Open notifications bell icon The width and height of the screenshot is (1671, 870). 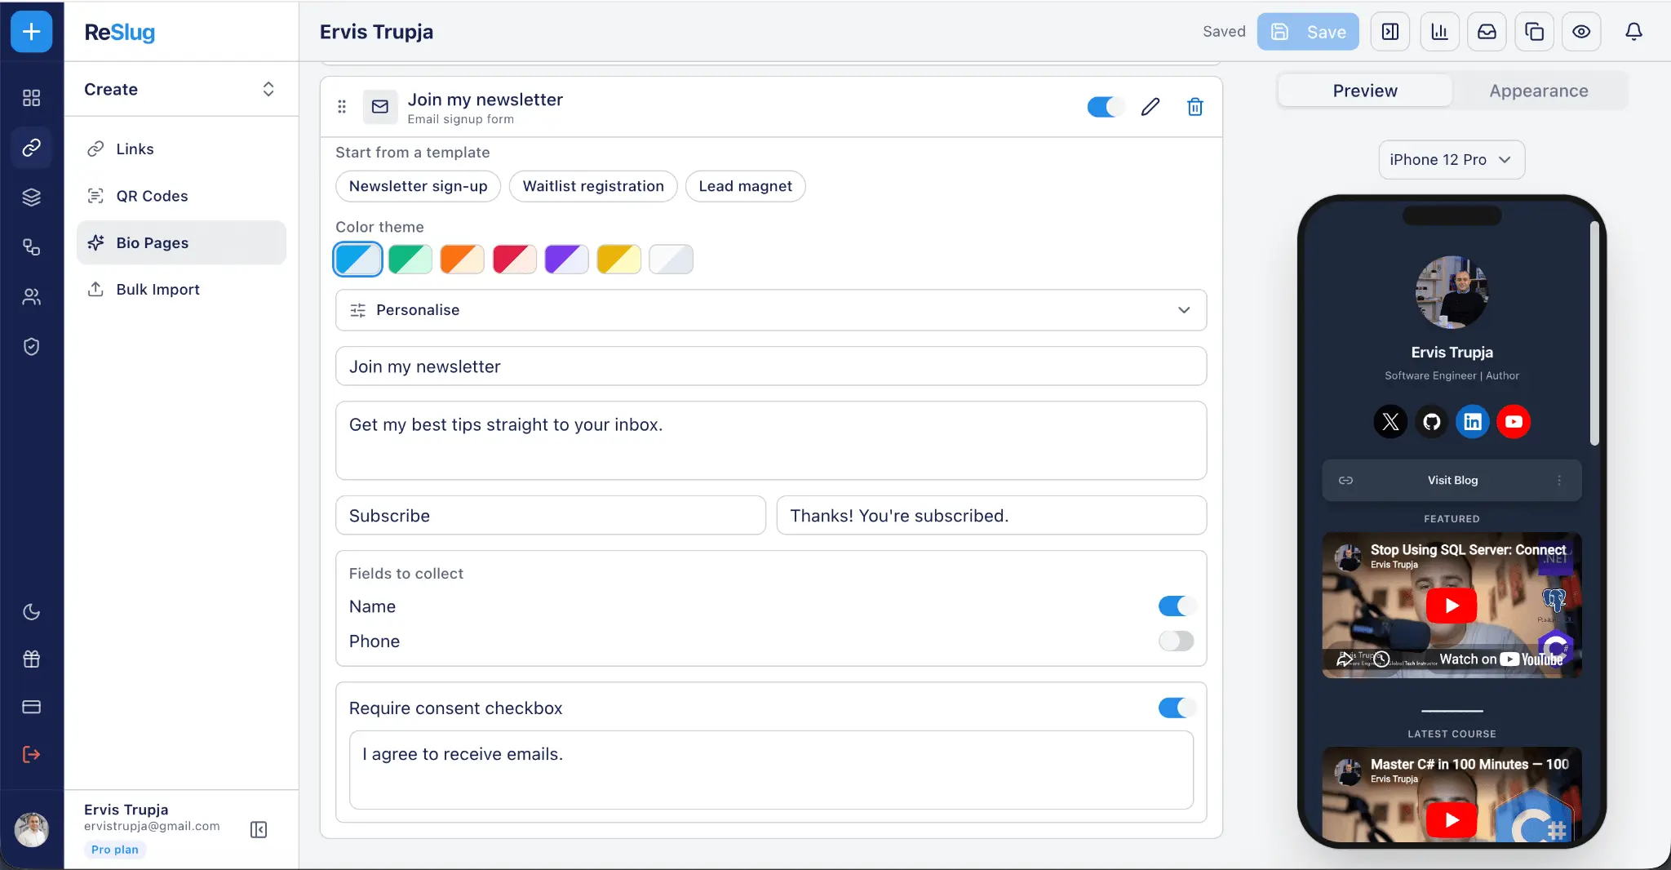pyautogui.click(x=1633, y=32)
